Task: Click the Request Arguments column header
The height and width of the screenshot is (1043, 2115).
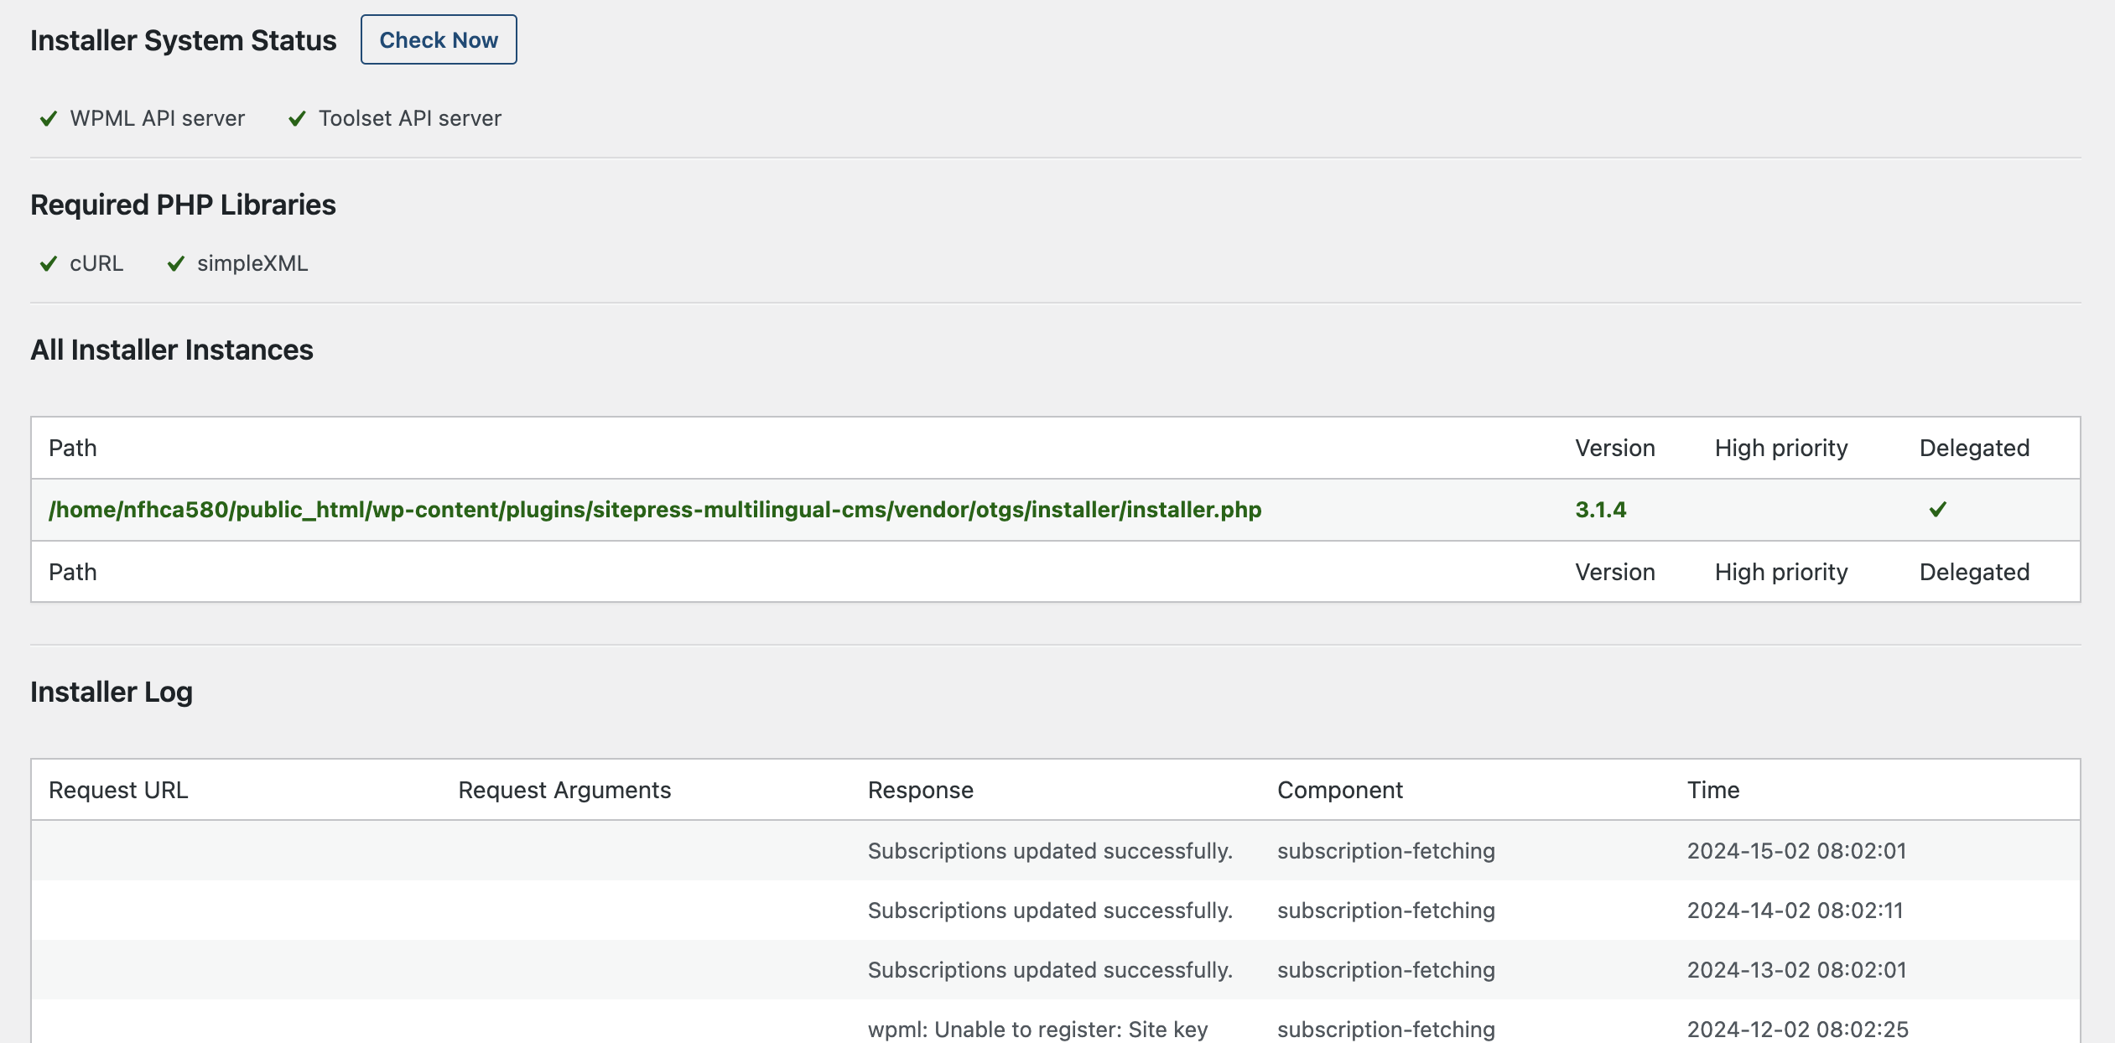Action: [x=564, y=790]
